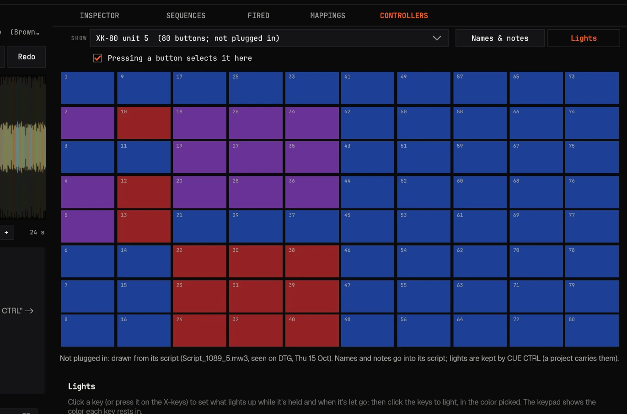
Task: Select purple key 2 on the keypad
Action: click(87, 123)
